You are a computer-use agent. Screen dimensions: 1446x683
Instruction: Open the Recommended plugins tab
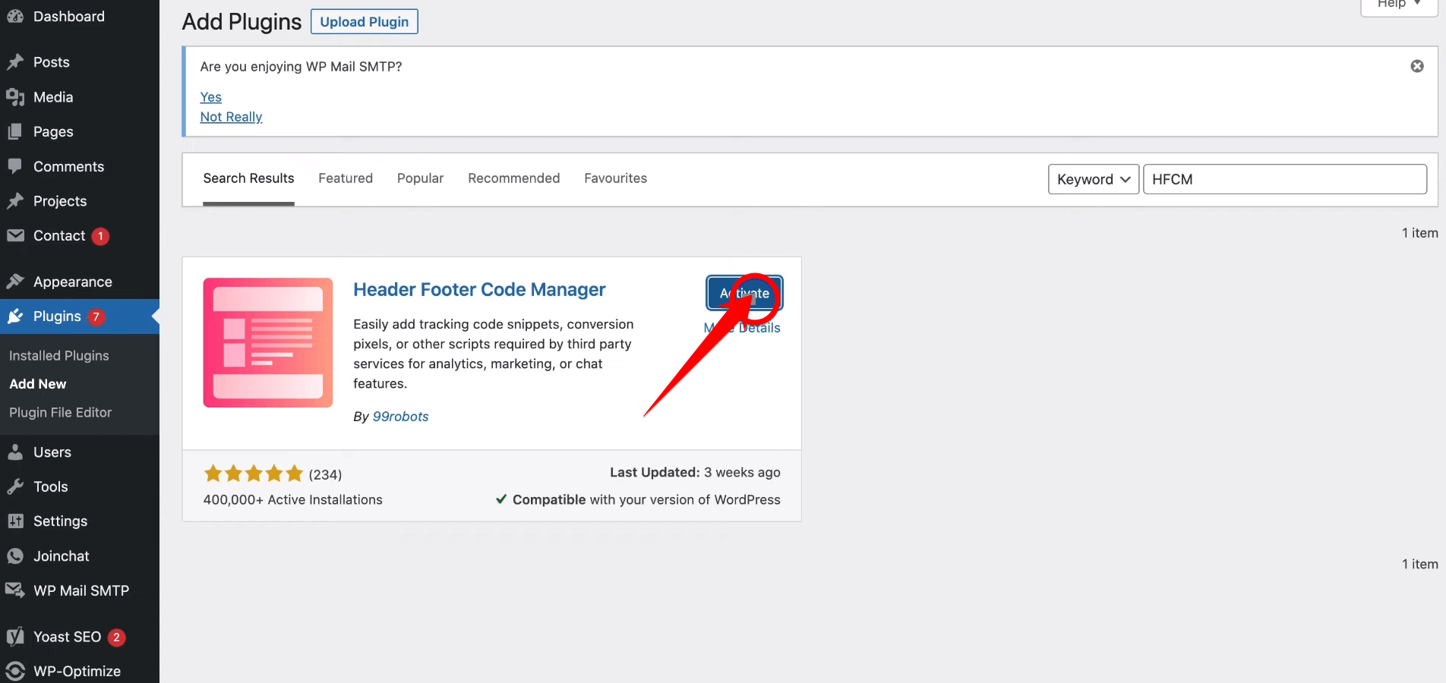coord(513,178)
